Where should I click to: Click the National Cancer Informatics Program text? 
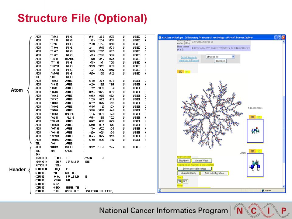tap(164, 210)
